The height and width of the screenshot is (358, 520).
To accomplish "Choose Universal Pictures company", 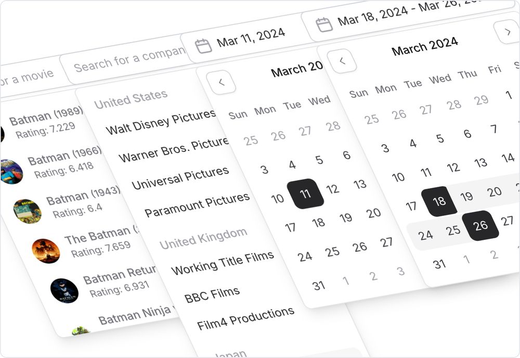I will tap(180, 178).
